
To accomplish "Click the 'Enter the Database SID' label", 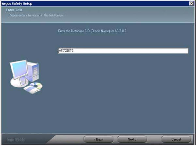I will click(92, 31).
